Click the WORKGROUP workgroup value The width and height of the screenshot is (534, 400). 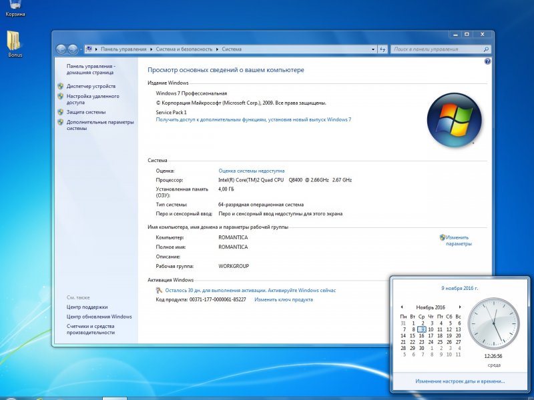coord(234,266)
